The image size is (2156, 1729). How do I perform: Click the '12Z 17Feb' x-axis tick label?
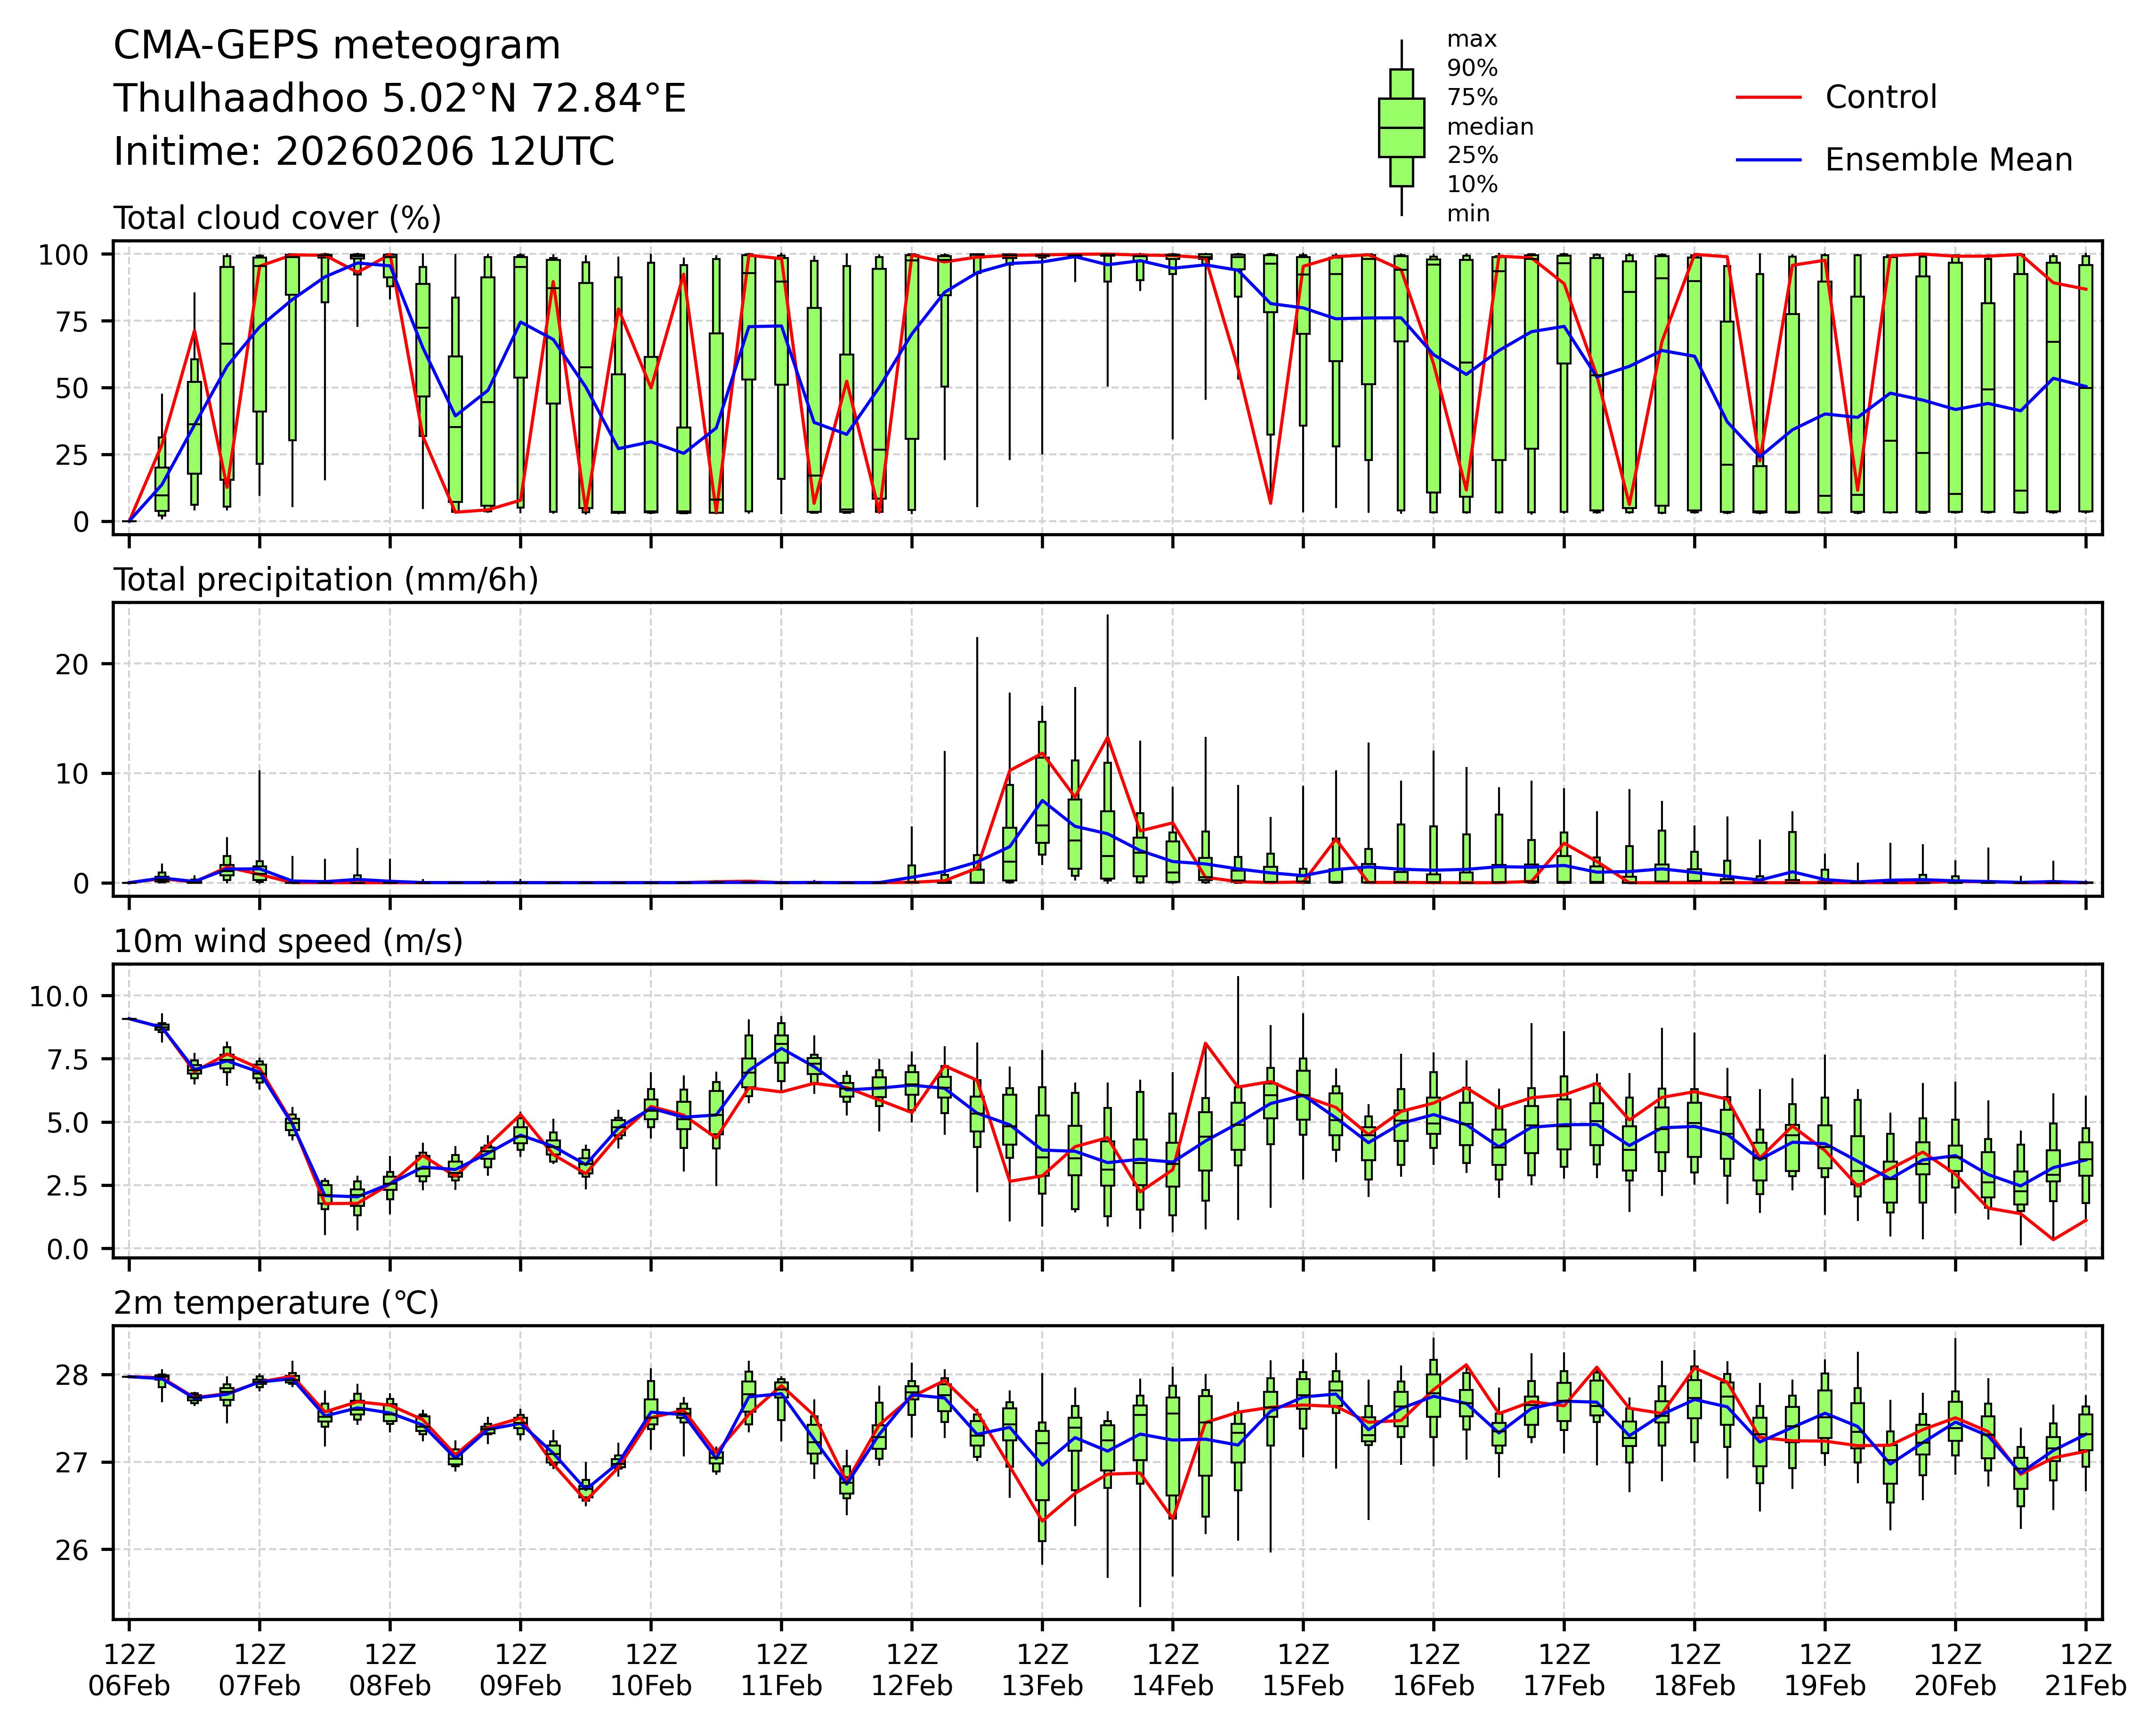(1564, 1669)
